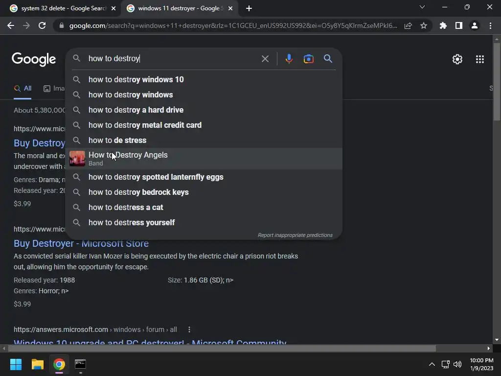The image size is (501, 376).
Task: Open volume speaker tray icon
Action: point(457,364)
